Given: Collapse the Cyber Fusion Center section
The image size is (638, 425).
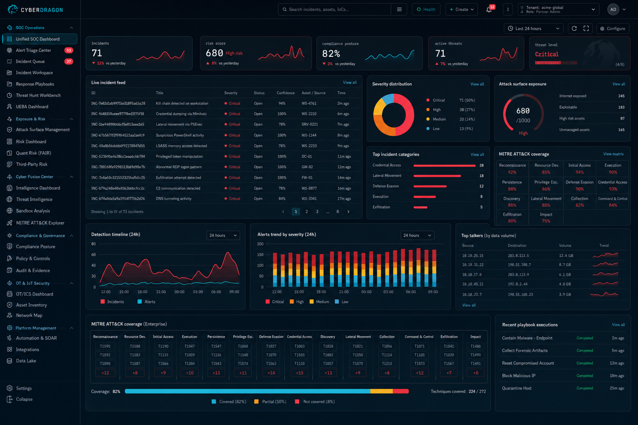Looking at the screenshot, I should click(71, 177).
